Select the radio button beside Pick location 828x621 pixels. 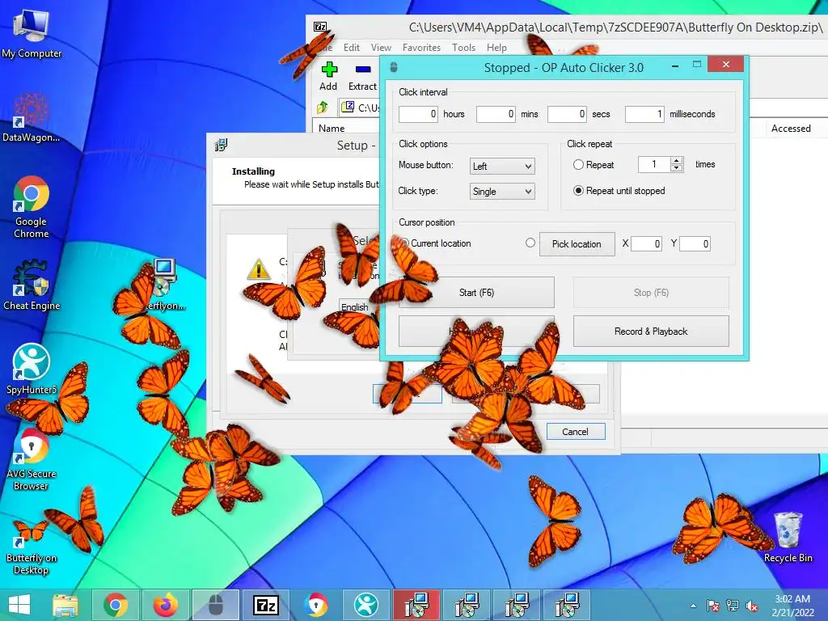click(x=530, y=243)
